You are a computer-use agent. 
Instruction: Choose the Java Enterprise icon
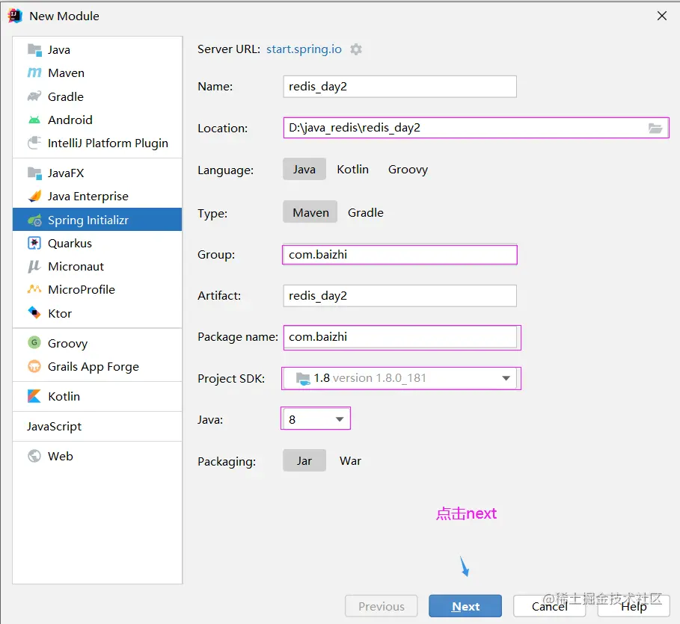click(34, 197)
